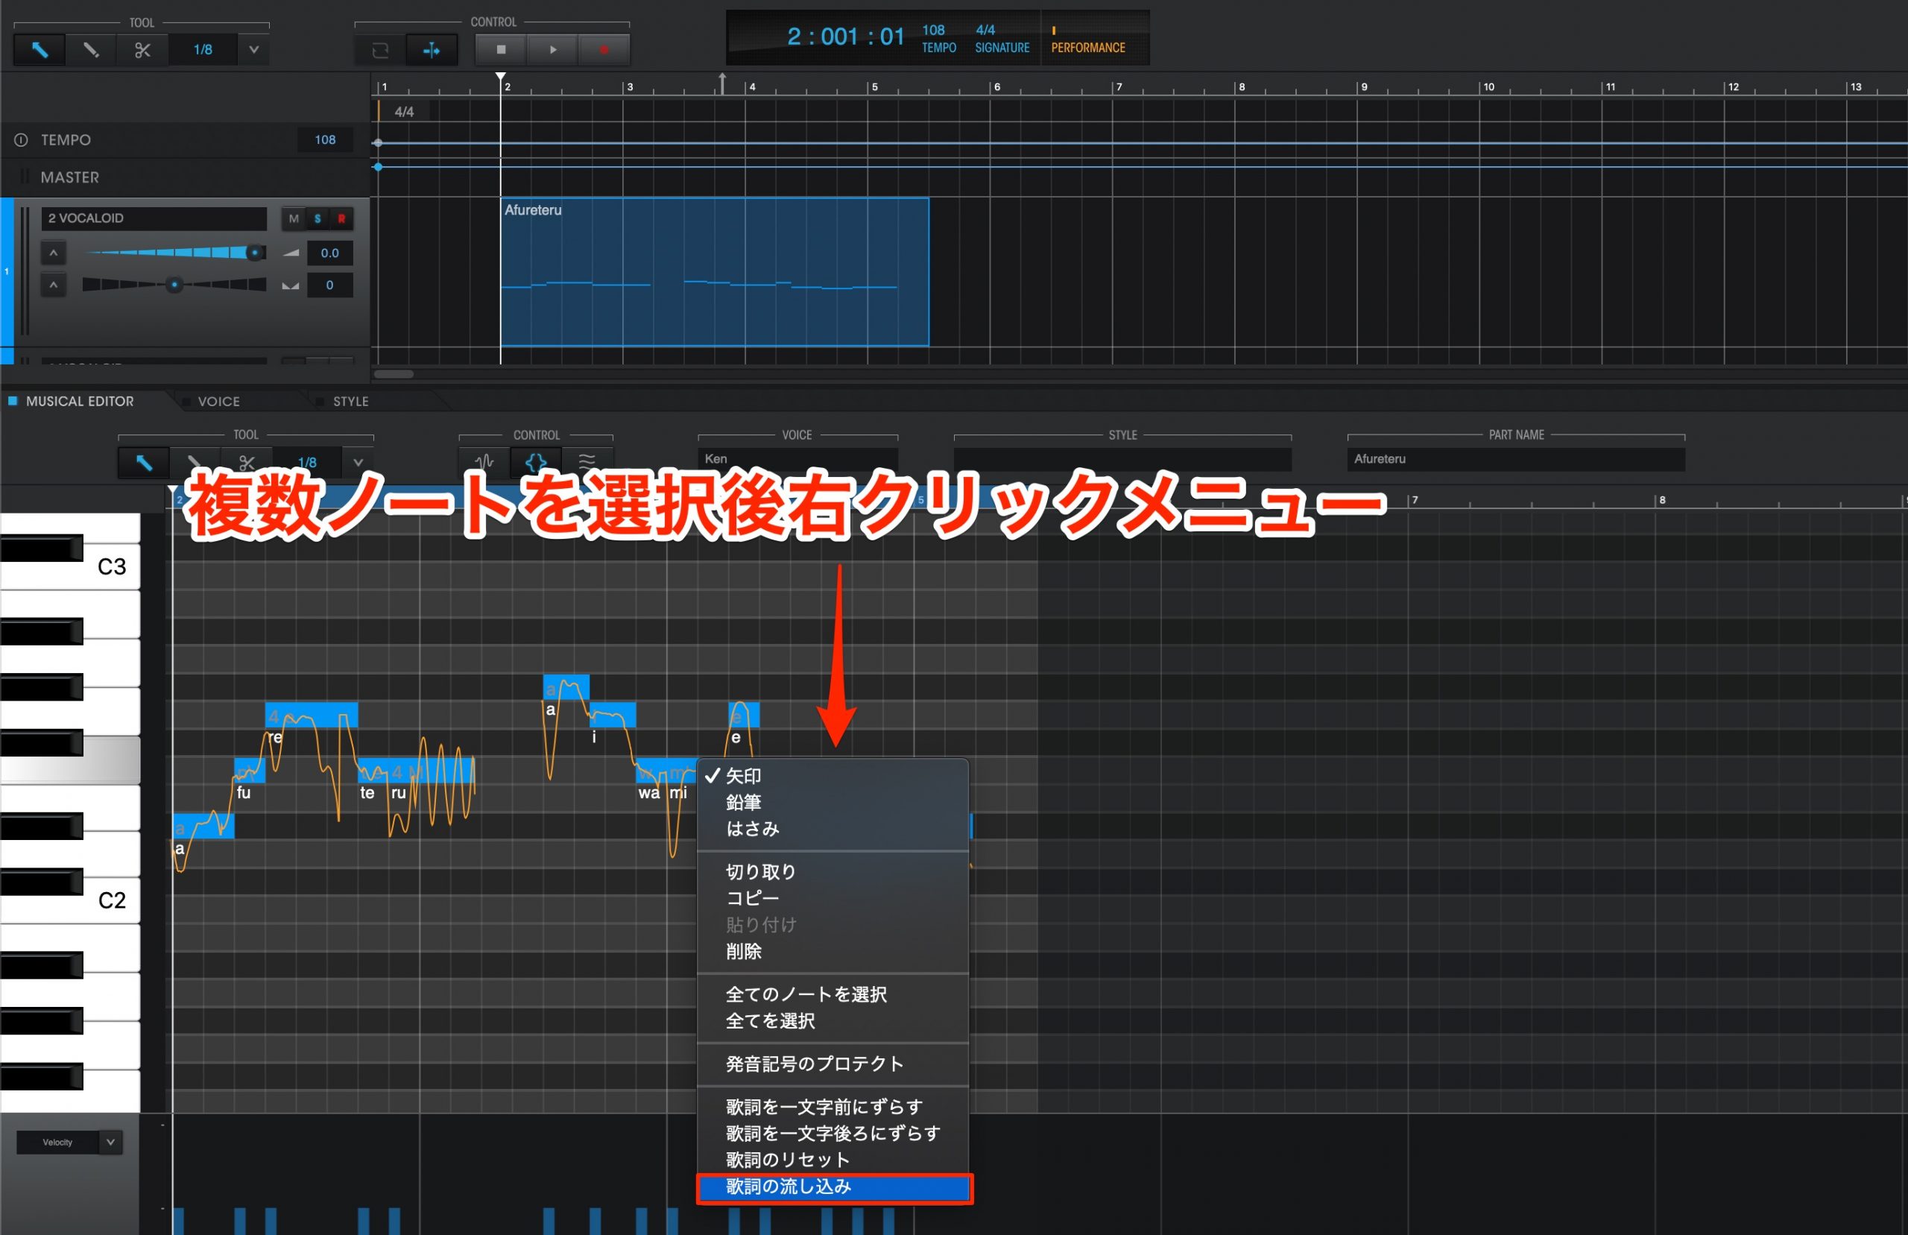The height and width of the screenshot is (1235, 1908).
Task: Click the 2:001:01 position display
Action: (845, 36)
